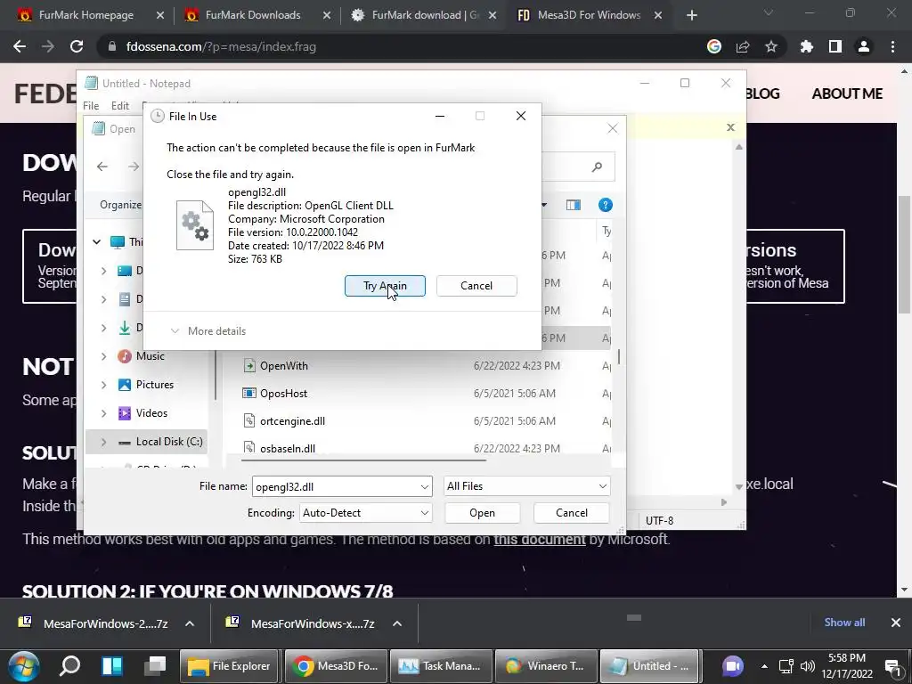Image resolution: width=912 pixels, height=684 pixels.
Task: Click the taskbar clock 5:58 PM
Action: [x=846, y=658]
